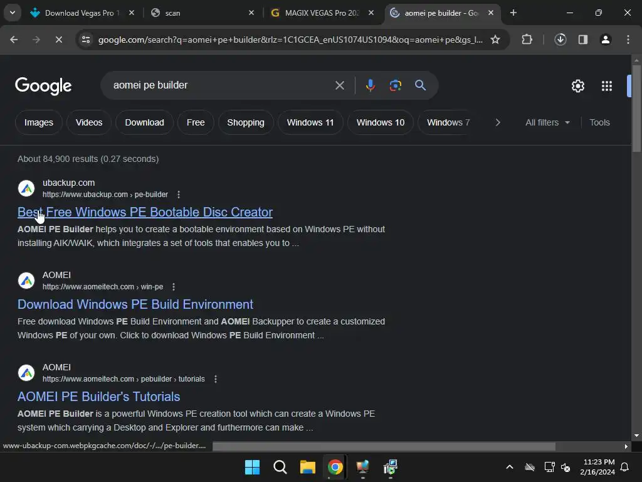Filter results by Images
The height and width of the screenshot is (482, 642).
pos(38,122)
